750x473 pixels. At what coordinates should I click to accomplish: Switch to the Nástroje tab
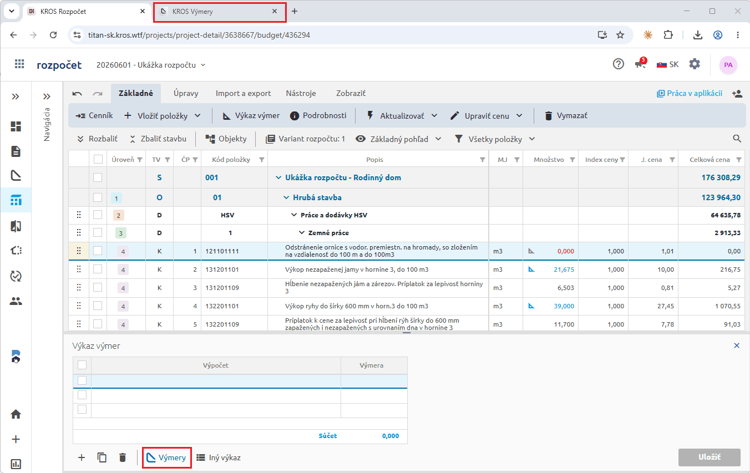click(x=301, y=94)
